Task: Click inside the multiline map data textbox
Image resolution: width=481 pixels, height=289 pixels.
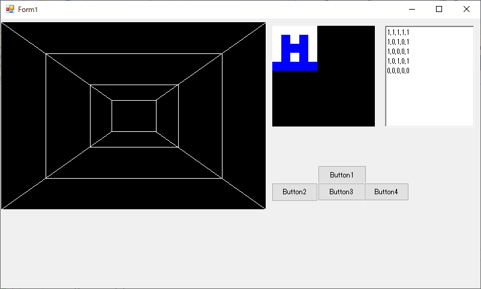Action: click(x=429, y=76)
